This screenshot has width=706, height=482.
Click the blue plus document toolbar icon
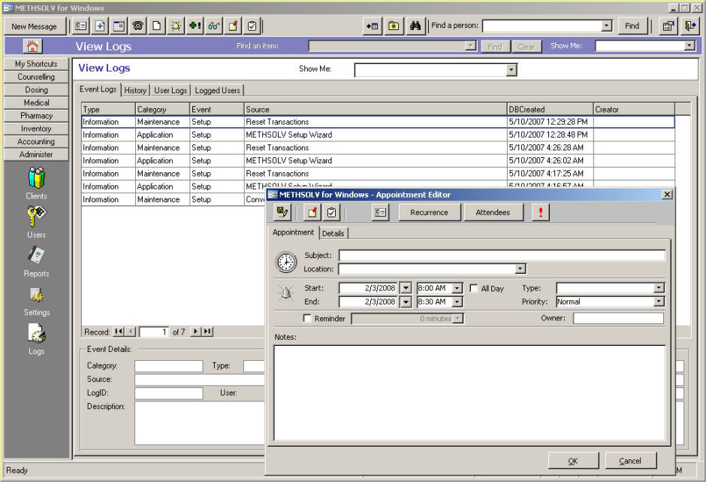[x=100, y=26]
